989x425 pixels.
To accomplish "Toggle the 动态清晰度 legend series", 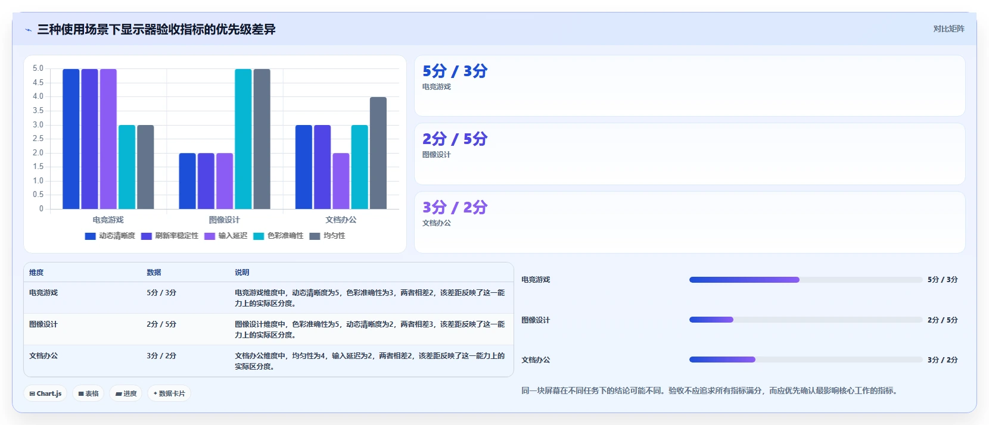I will pos(110,236).
